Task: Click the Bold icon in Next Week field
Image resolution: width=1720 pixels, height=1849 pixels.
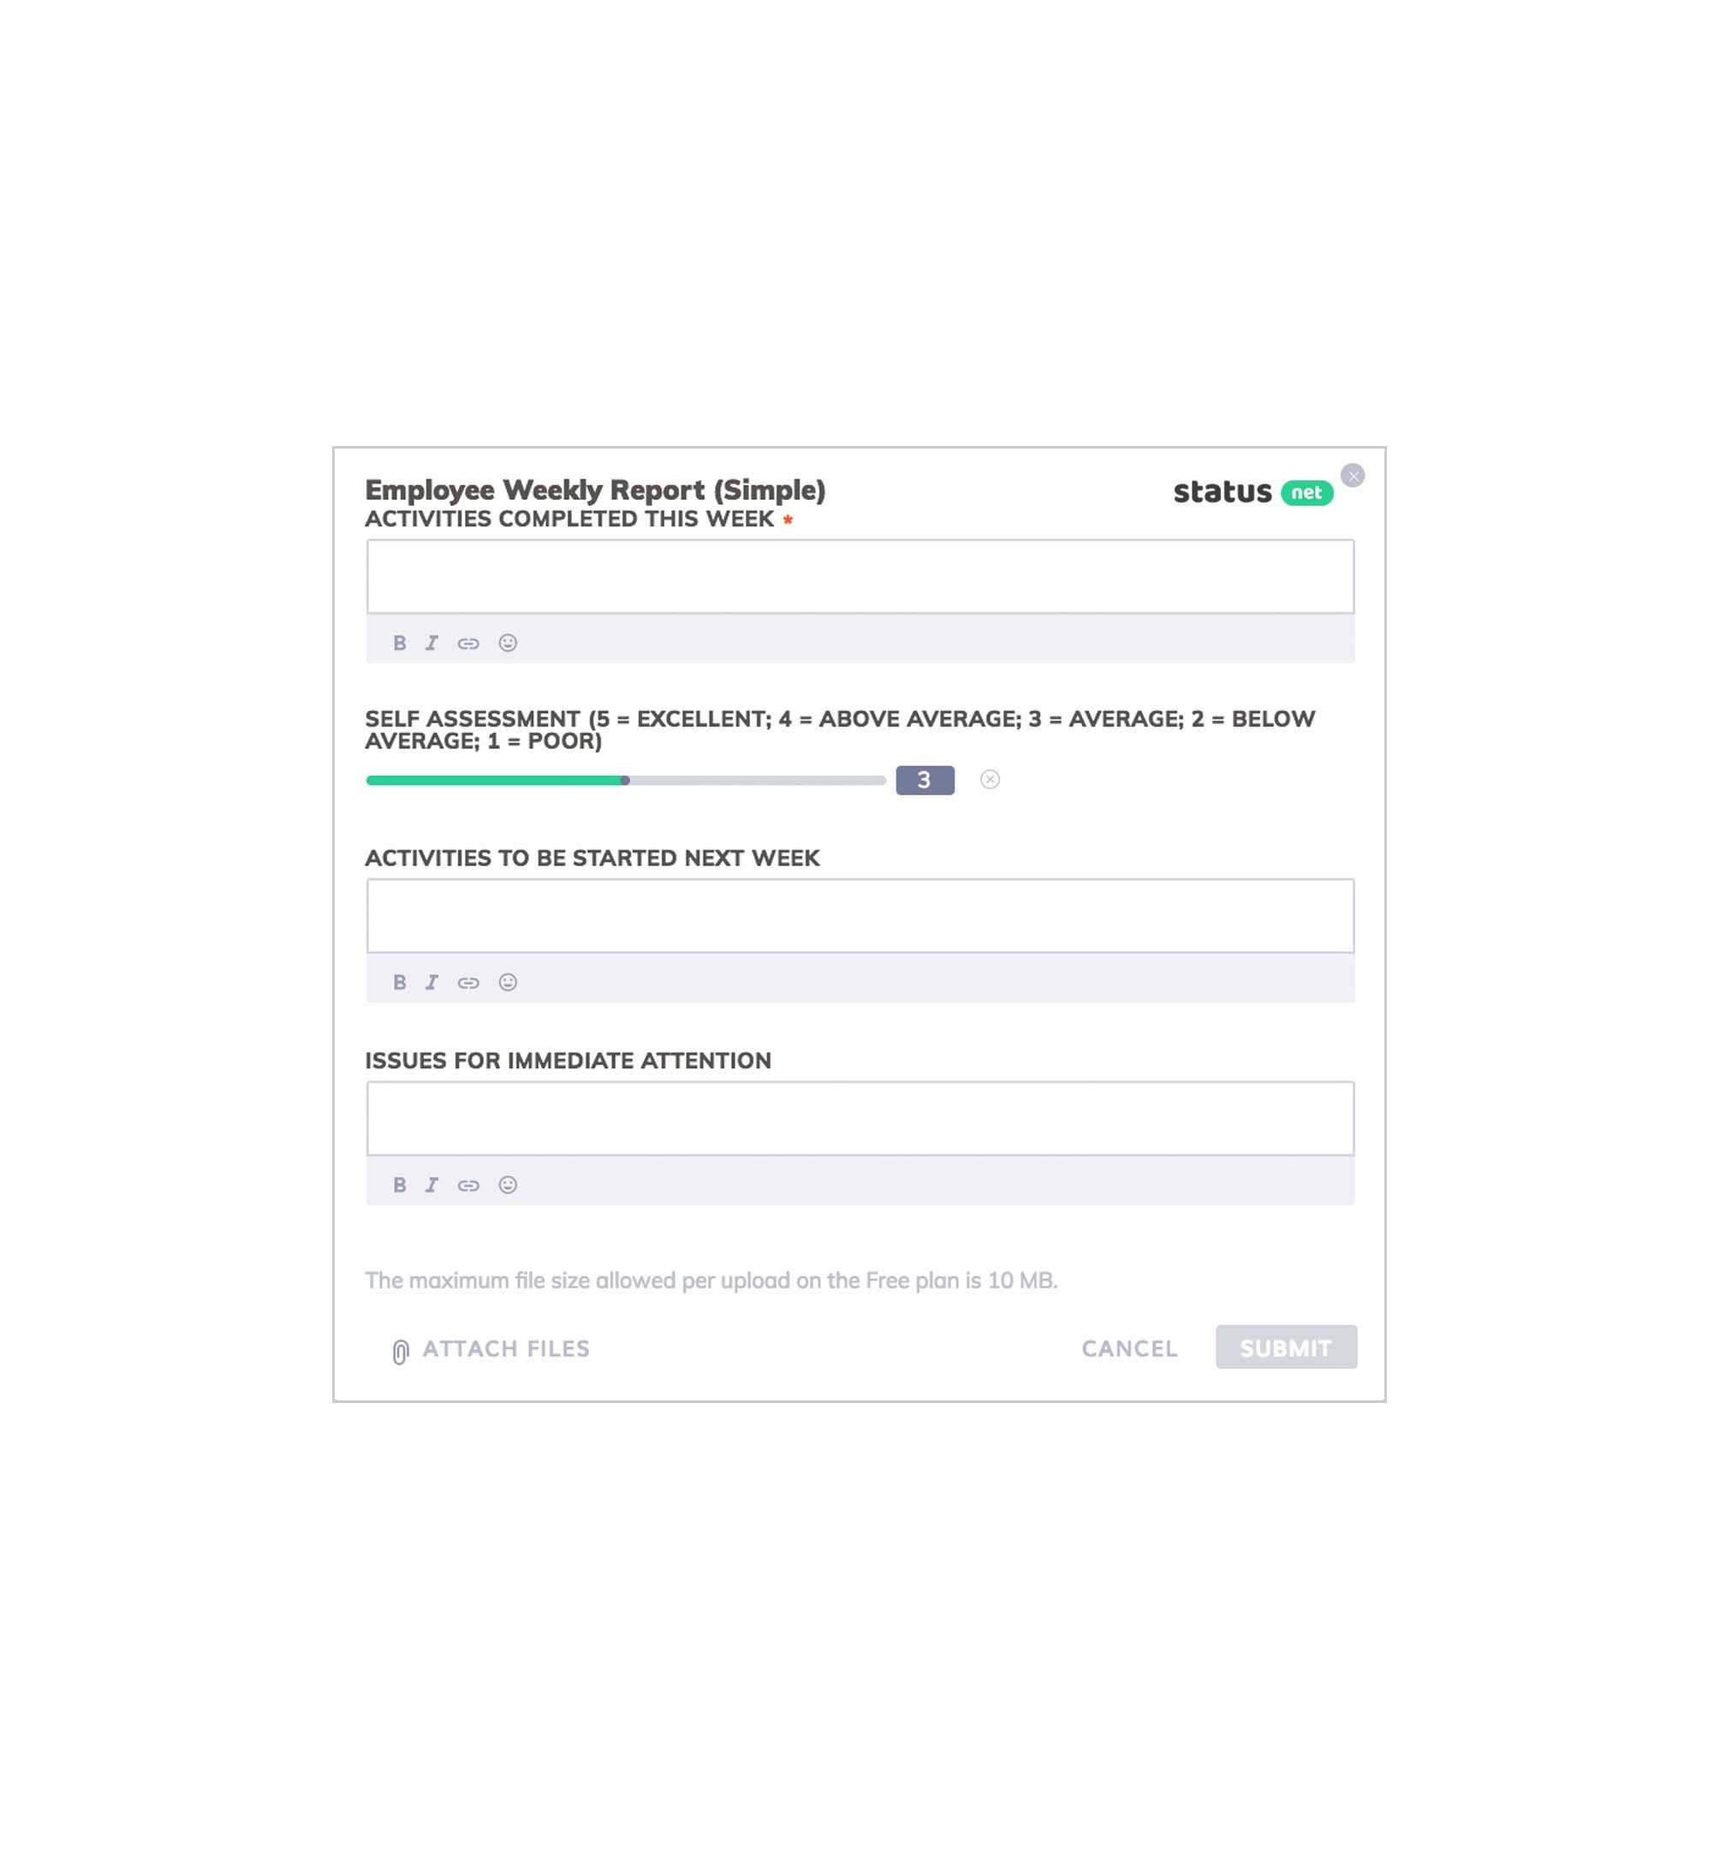Action: click(x=399, y=981)
